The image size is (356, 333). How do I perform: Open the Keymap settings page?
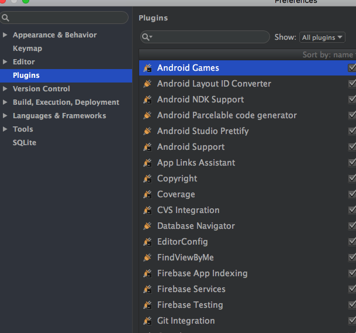tap(27, 49)
